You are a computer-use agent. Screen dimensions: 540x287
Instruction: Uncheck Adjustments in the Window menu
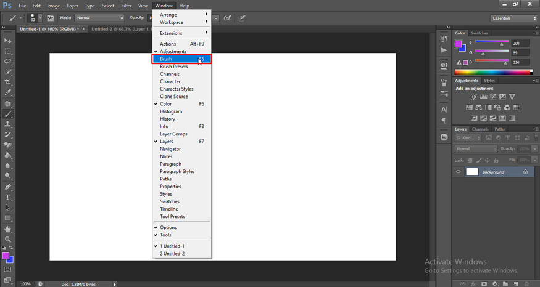(x=173, y=51)
